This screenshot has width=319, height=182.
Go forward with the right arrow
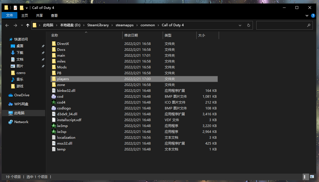pos(15,25)
